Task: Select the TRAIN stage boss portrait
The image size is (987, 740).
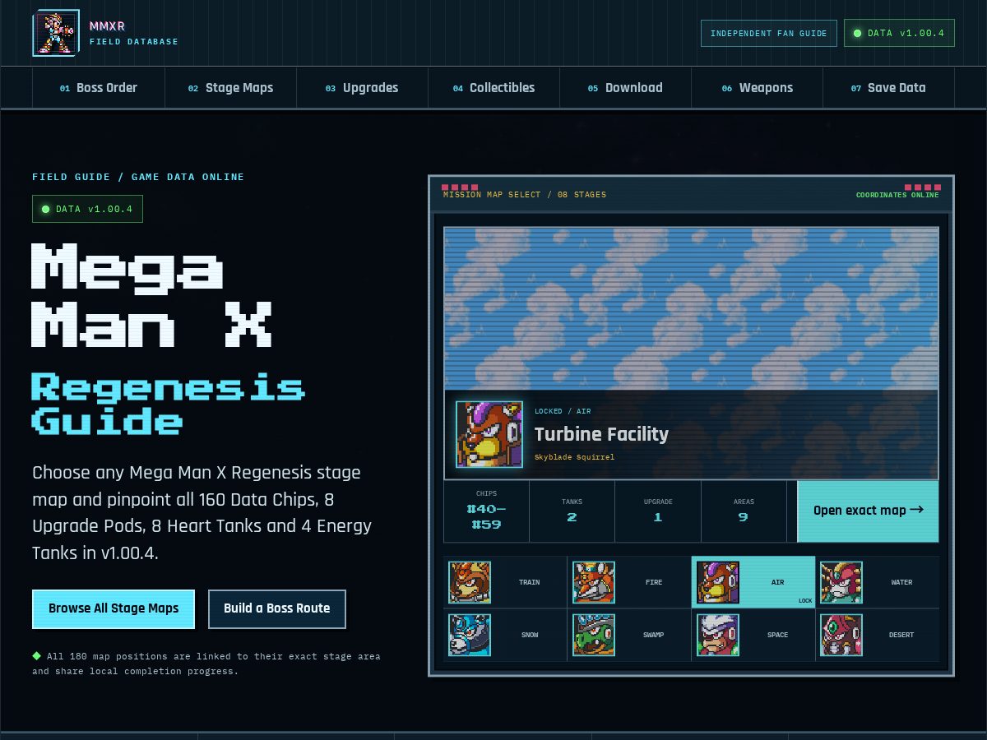Action: click(470, 582)
